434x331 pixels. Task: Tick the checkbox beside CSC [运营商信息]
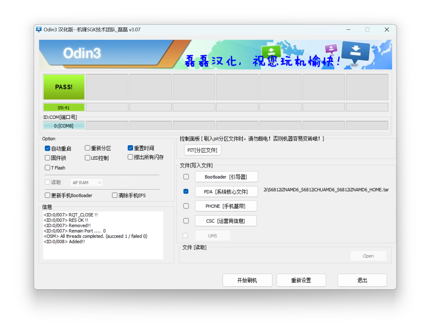(186, 221)
